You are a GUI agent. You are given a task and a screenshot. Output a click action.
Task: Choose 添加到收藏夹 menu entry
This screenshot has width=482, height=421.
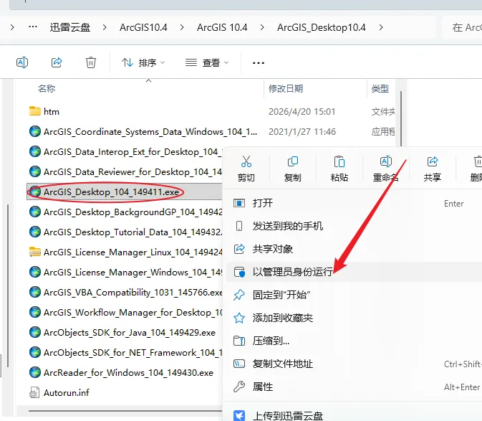(354, 318)
